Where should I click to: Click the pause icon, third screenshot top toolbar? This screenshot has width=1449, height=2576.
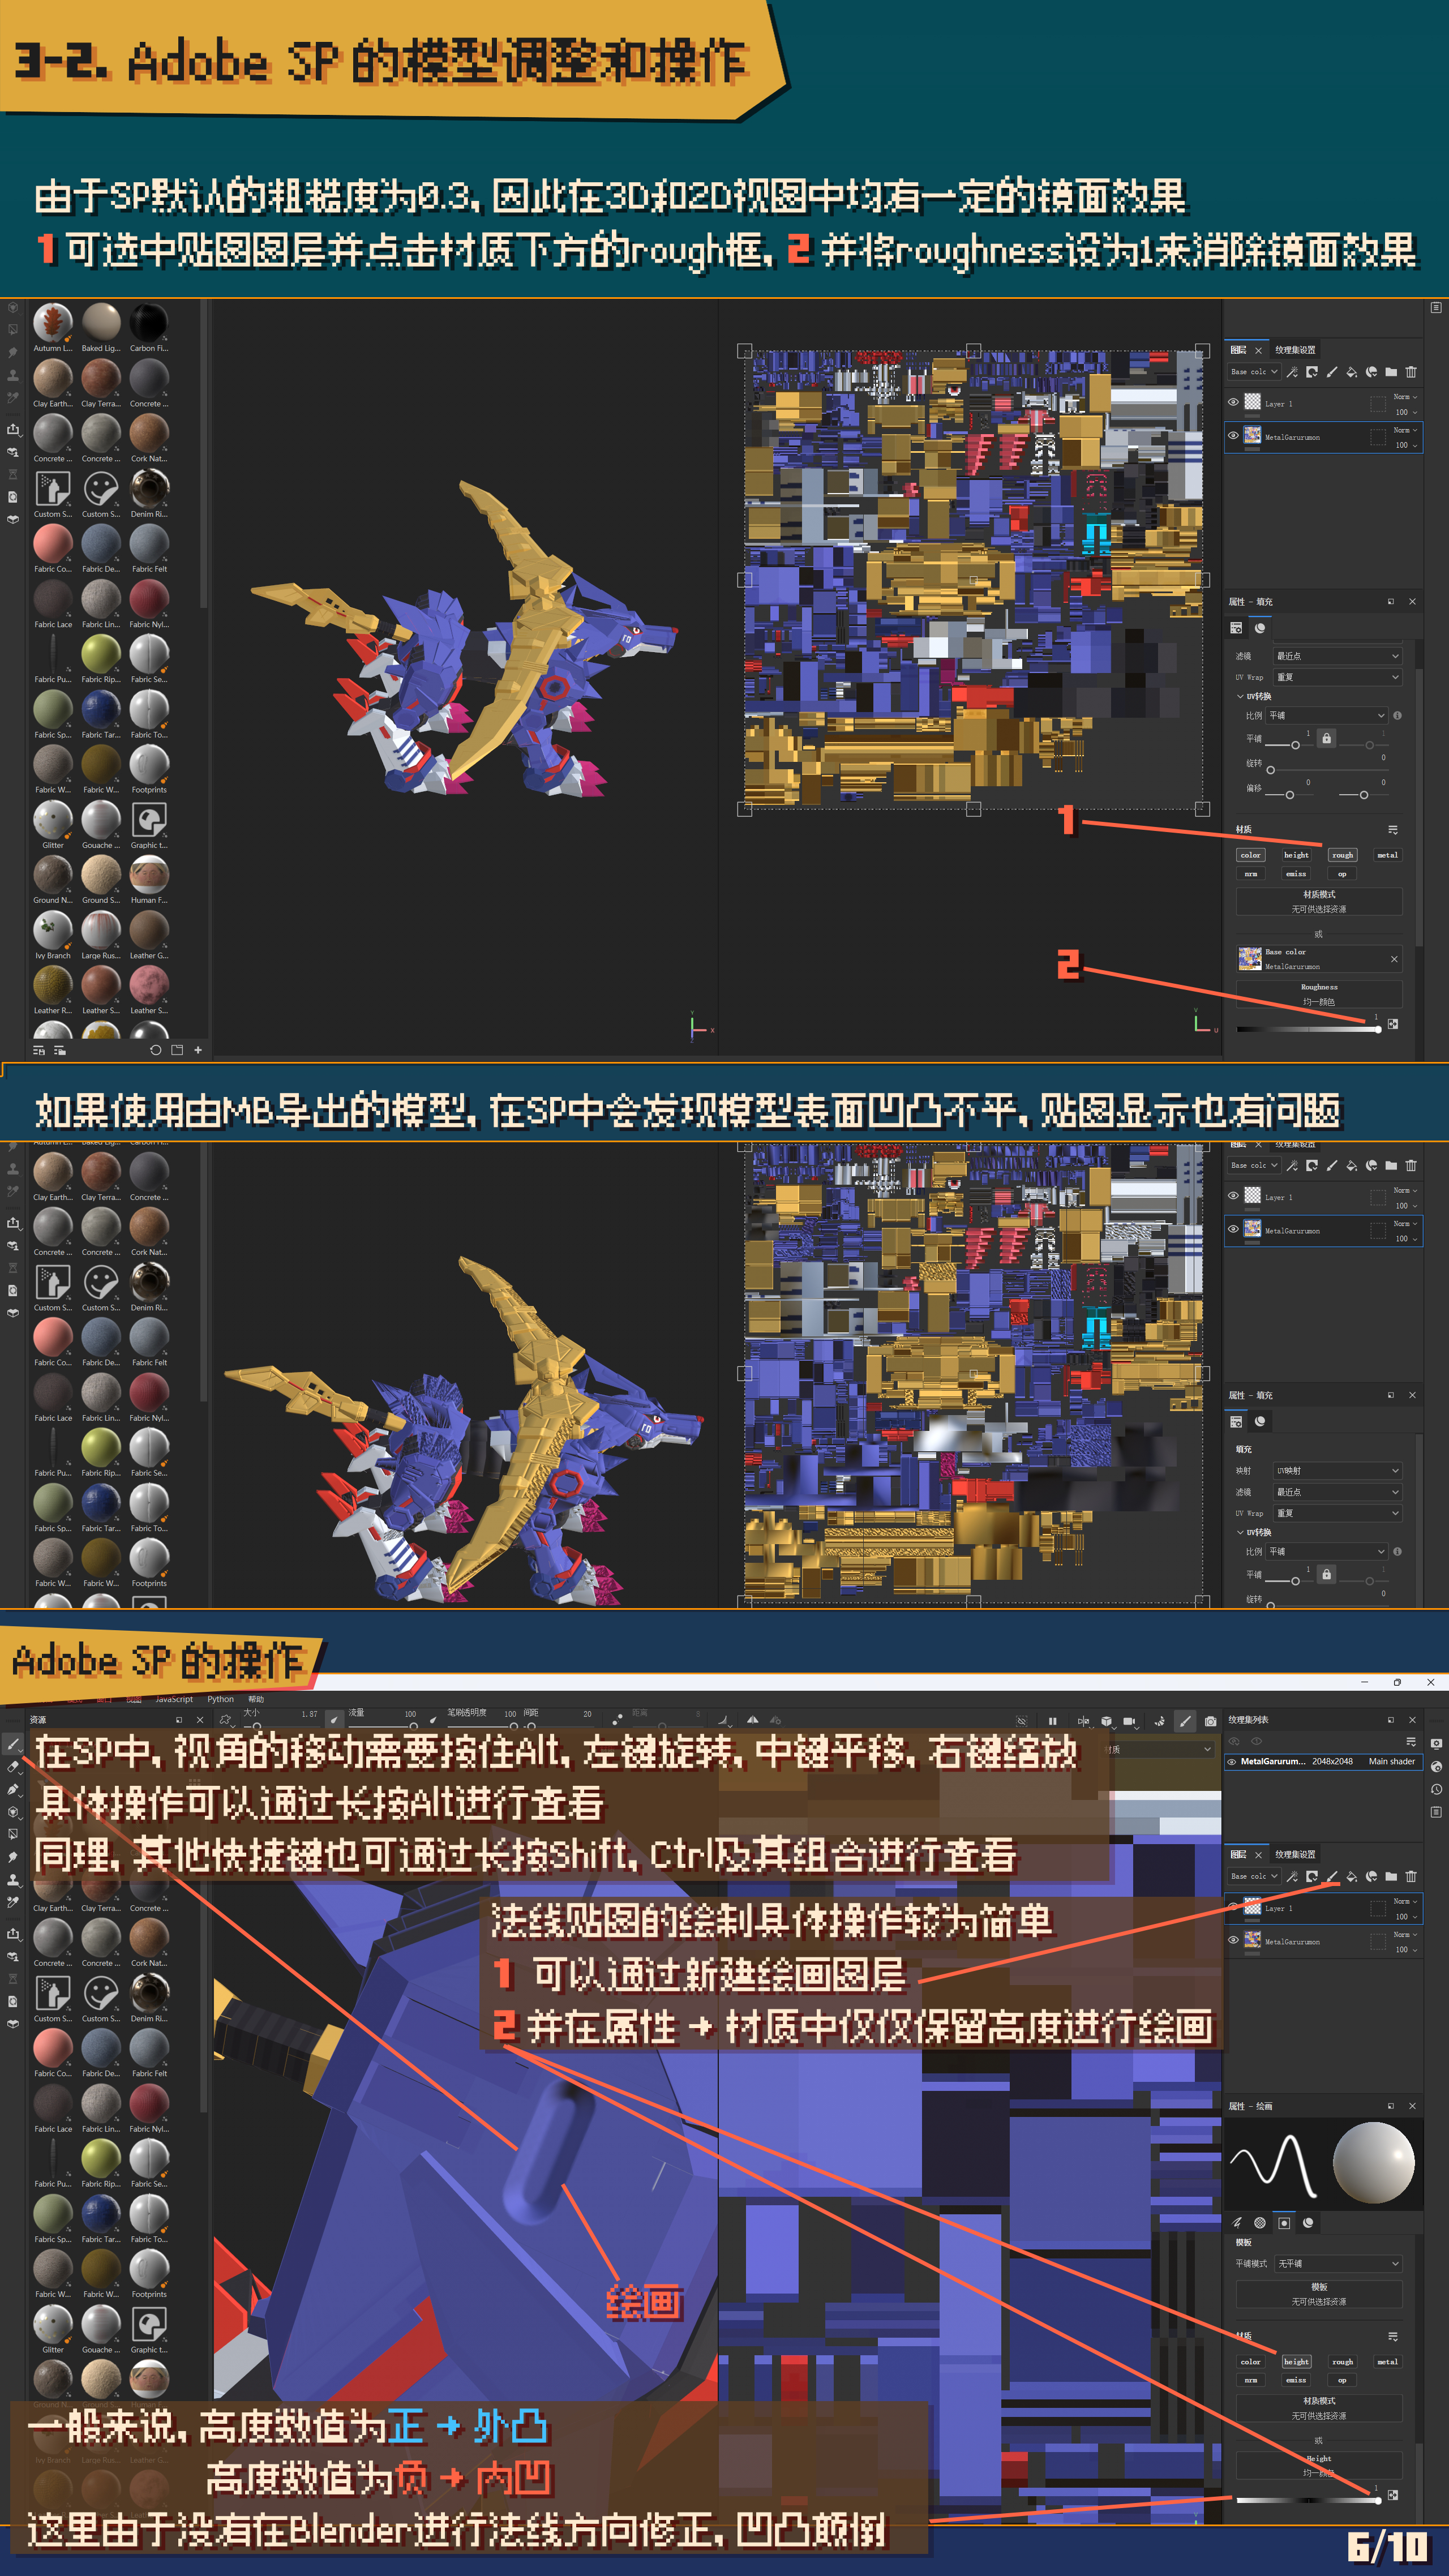[1052, 1721]
